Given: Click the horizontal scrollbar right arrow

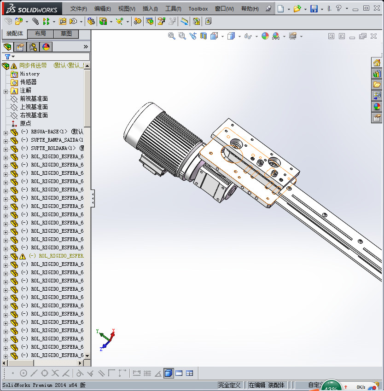Looking at the screenshot, I should click(80, 363).
